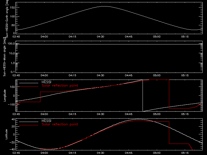Click the 10.0 tick on Moon angle plot
The width and height of the screenshot is (207, 155).
tap(12, 53)
